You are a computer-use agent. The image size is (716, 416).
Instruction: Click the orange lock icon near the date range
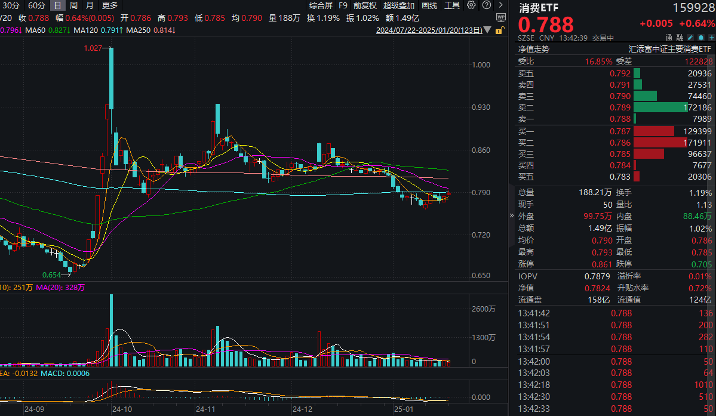click(x=500, y=30)
